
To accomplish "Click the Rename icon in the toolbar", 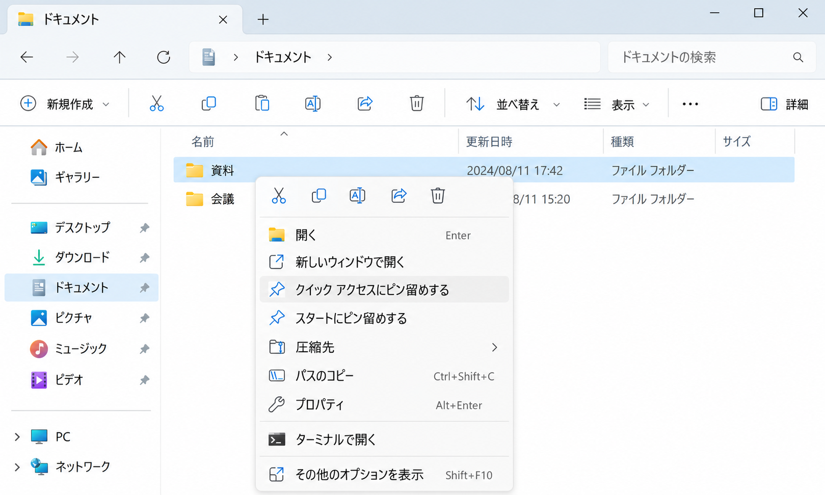I will click(x=313, y=104).
